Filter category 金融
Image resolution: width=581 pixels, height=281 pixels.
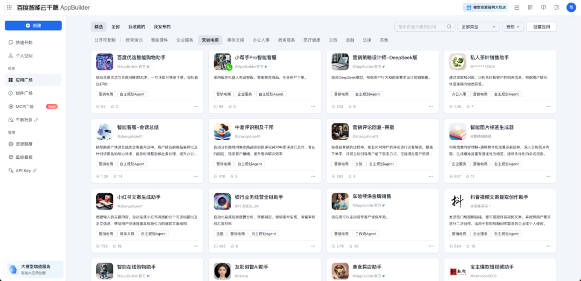click(x=350, y=40)
